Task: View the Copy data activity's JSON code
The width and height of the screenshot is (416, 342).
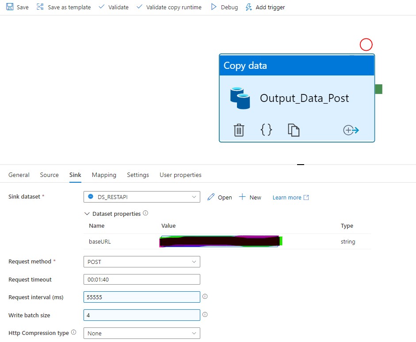Action: coord(266,130)
